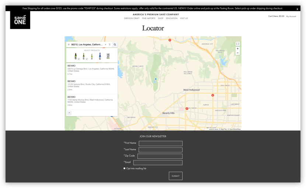Click the magnifier search button
The height and width of the screenshot is (188, 306).
point(115,45)
